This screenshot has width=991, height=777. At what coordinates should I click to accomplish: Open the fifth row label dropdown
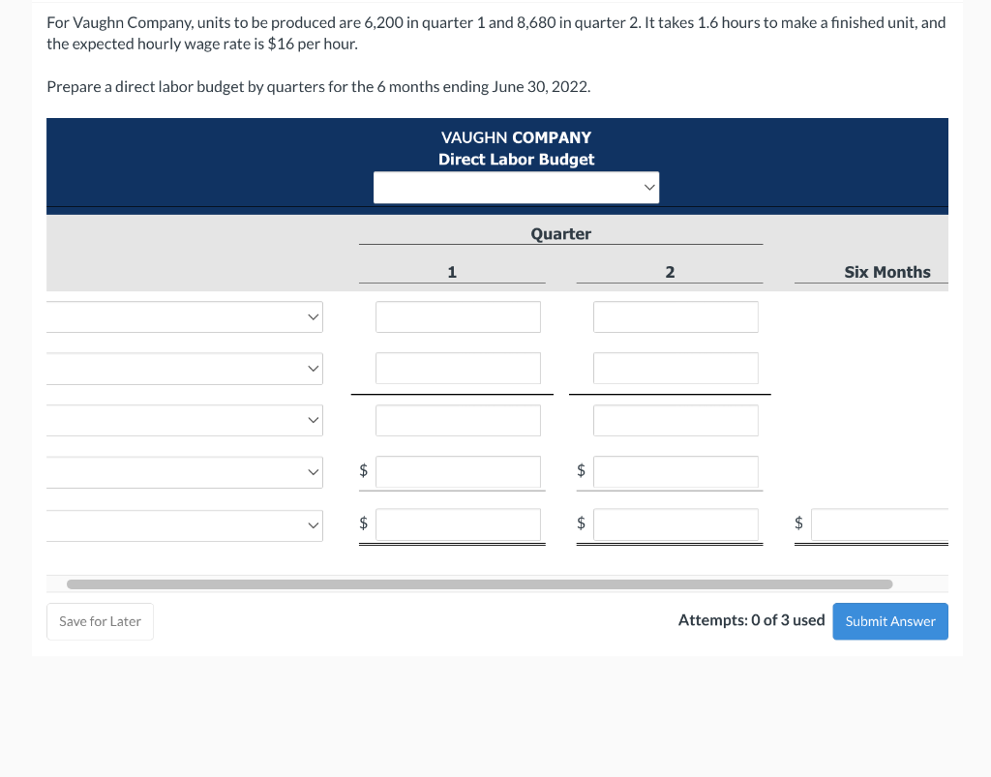[x=185, y=525]
